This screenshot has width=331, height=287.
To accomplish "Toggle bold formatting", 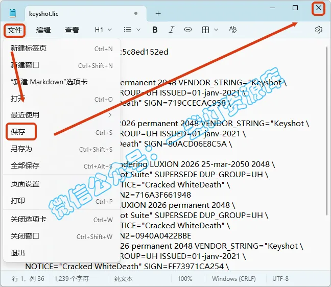I will (x=155, y=30).
